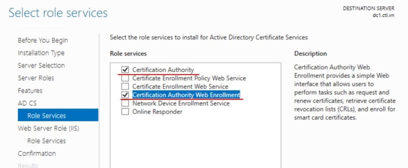The image size is (408, 168).
Task: Select the Certificate Enrollment Policy Web Service label
Action: (189, 78)
